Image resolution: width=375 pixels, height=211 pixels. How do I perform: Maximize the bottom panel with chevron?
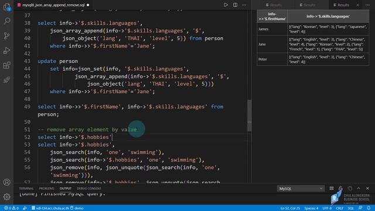click(x=359, y=189)
